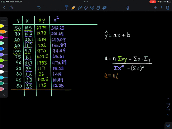Select the laser pointer tool
This screenshot has height=129, width=172.
[104, 8]
